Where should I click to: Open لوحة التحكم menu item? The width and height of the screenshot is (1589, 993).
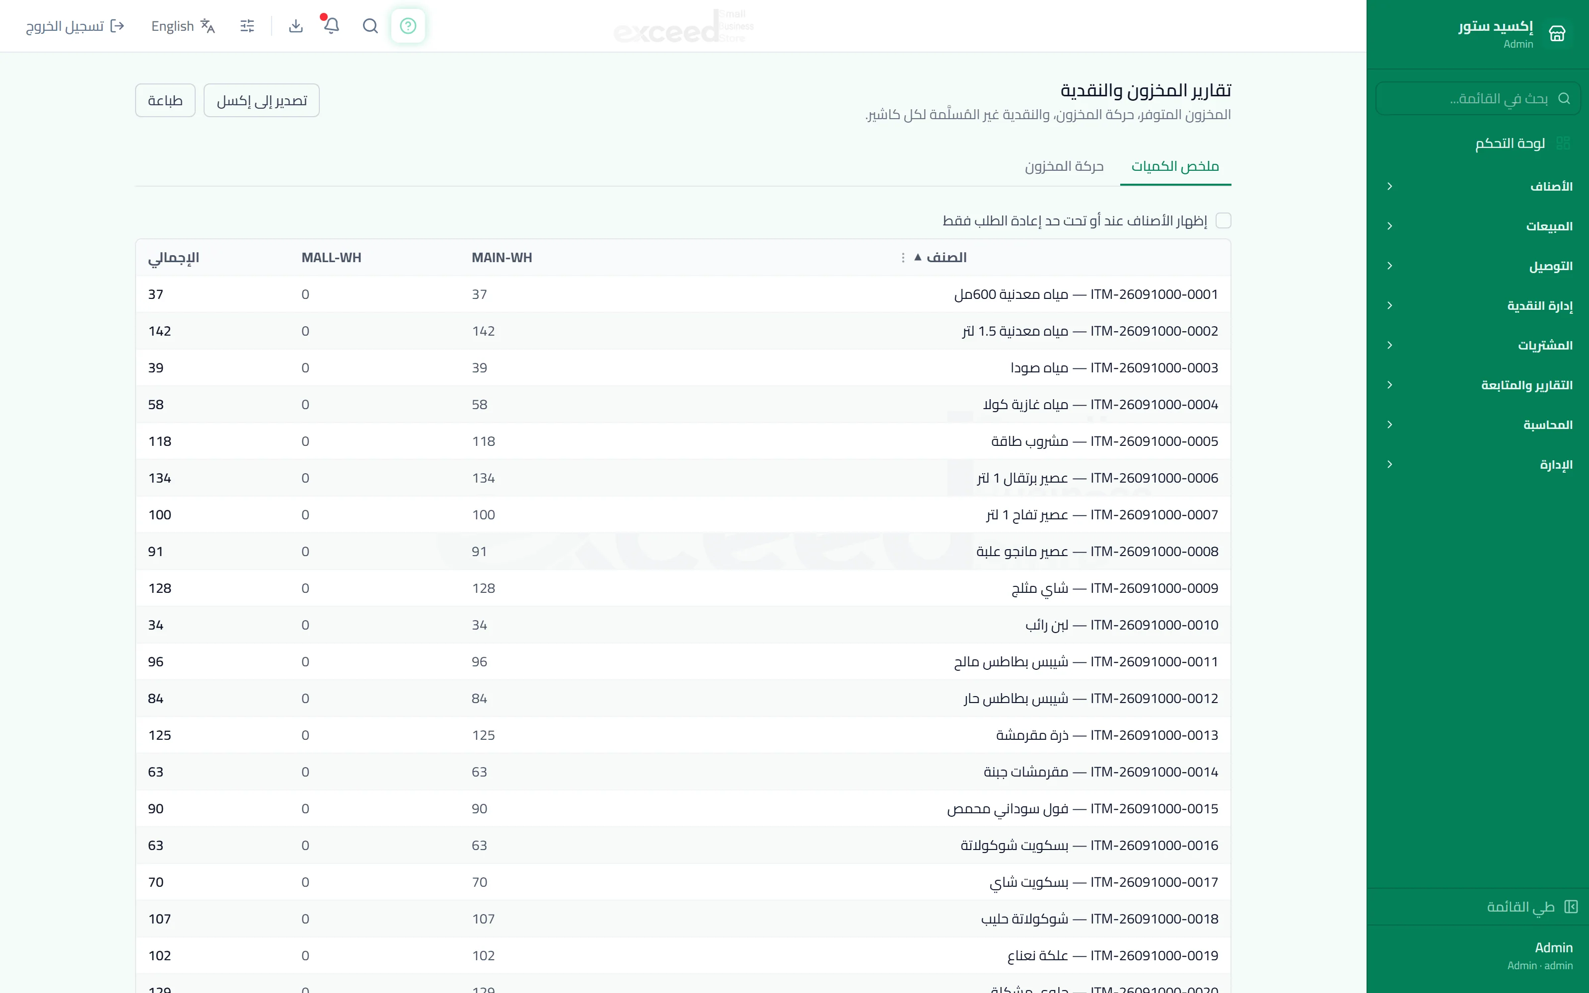click(x=1477, y=143)
